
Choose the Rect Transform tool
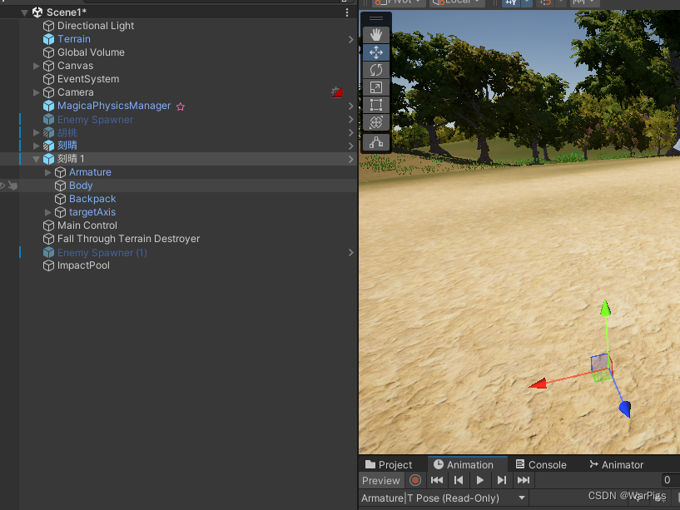(x=375, y=104)
